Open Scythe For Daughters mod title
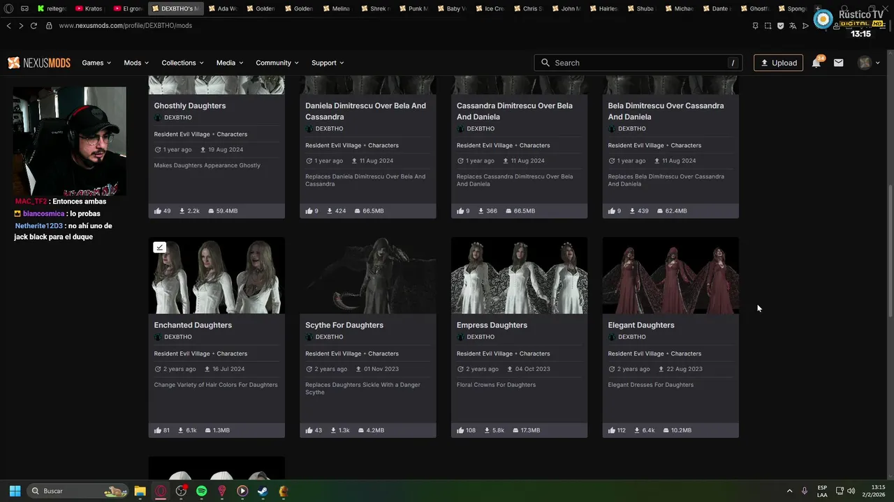894x502 pixels. pos(344,325)
